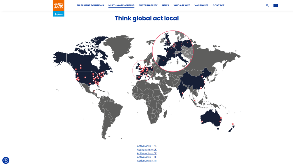This screenshot has height=166, width=293.
Task: Click the Paxon logo badge
Action: (x=58, y=14)
